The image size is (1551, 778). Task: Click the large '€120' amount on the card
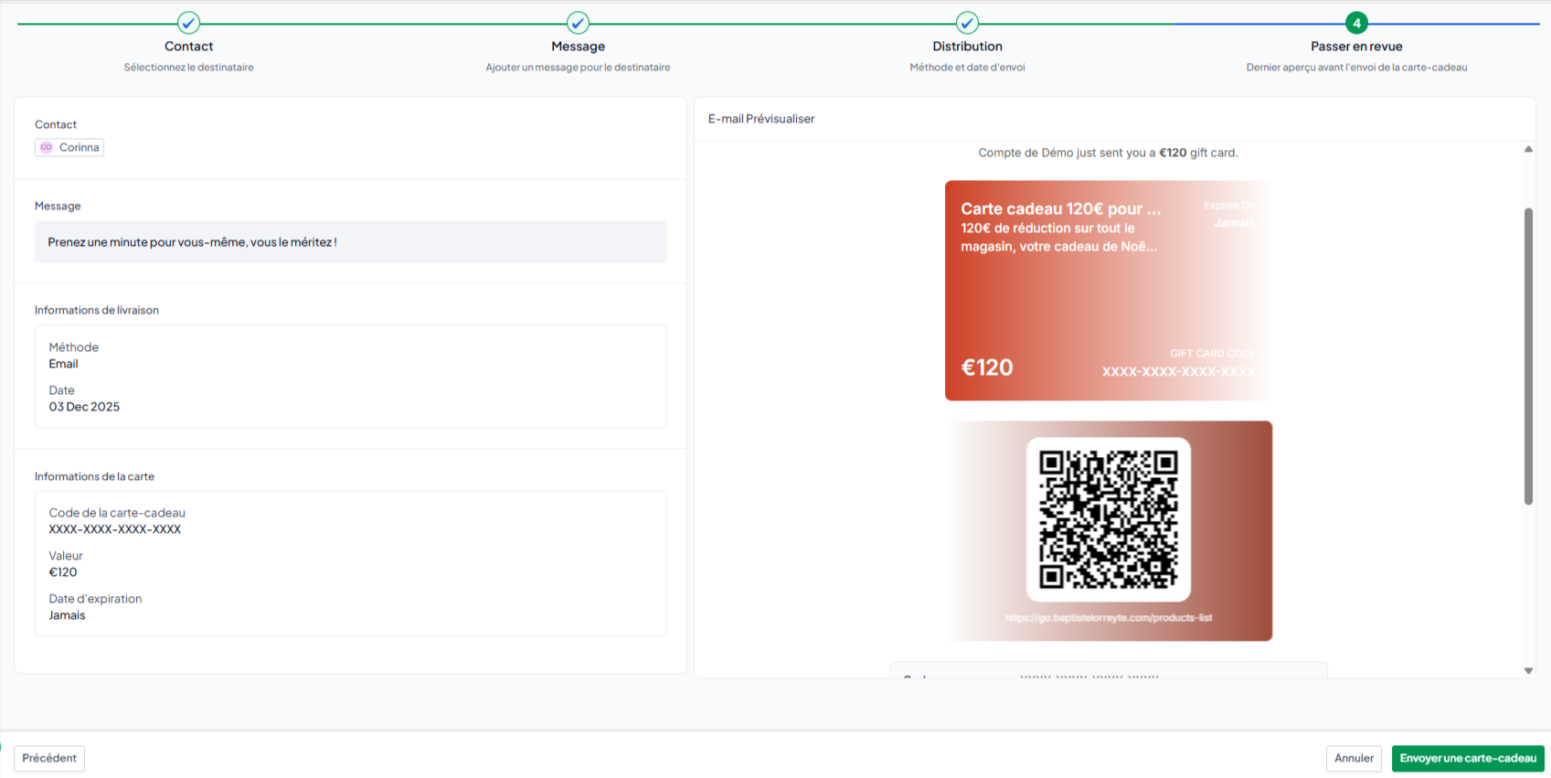(987, 368)
